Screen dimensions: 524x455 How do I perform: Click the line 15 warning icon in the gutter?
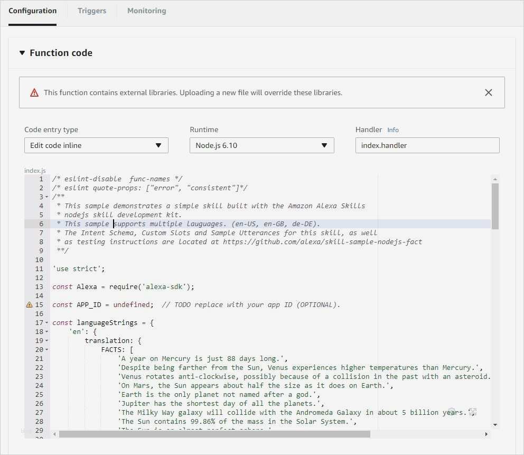tap(29, 305)
